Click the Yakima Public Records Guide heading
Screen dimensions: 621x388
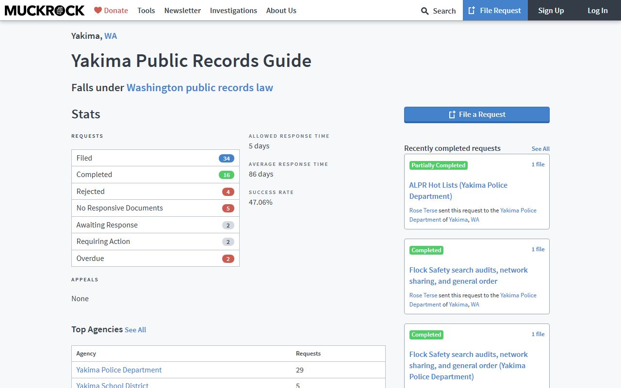191,61
